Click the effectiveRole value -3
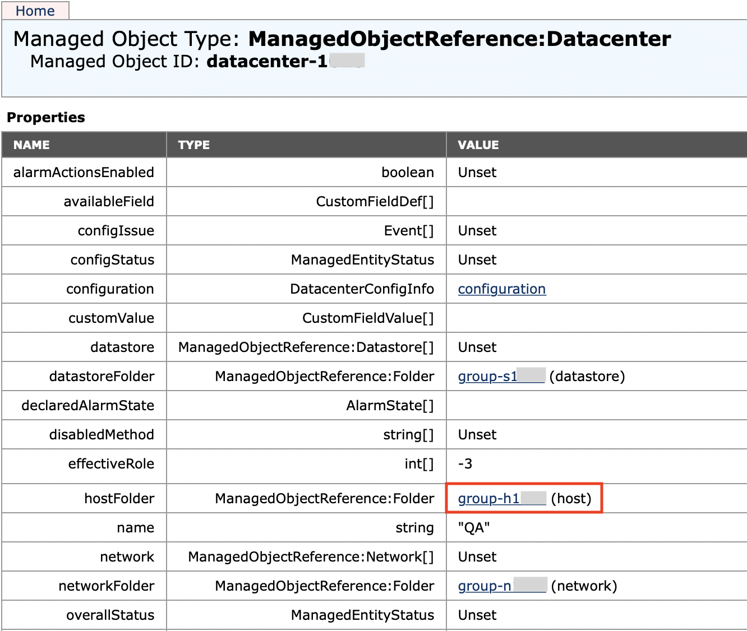The height and width of the screenshot is (631, 747). pos(465,464)
